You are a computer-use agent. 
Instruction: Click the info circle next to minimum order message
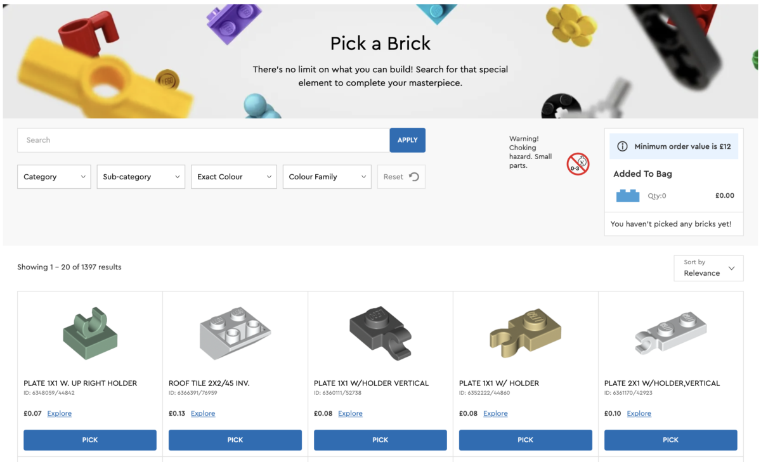click(621, 146)
